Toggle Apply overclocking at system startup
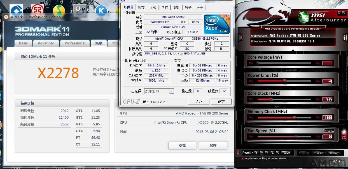Viewport: 348px width, 169px height. [242, 158]
